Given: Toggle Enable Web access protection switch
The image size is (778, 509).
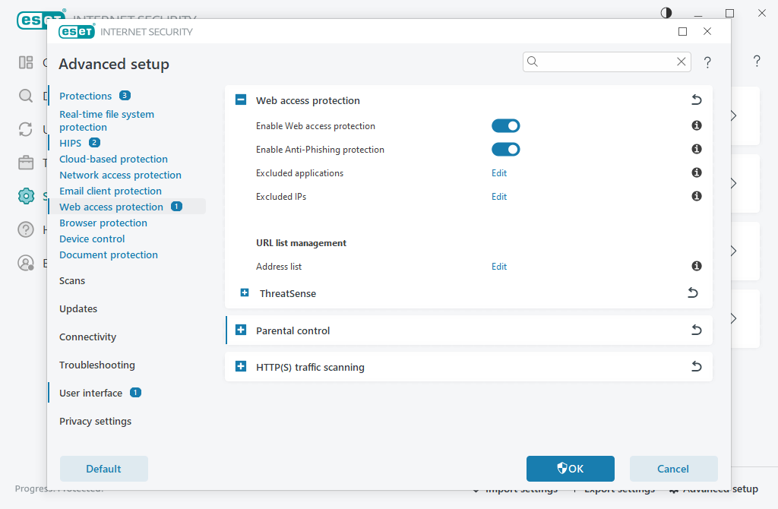Looking at the screenshot, I should 505,126.
